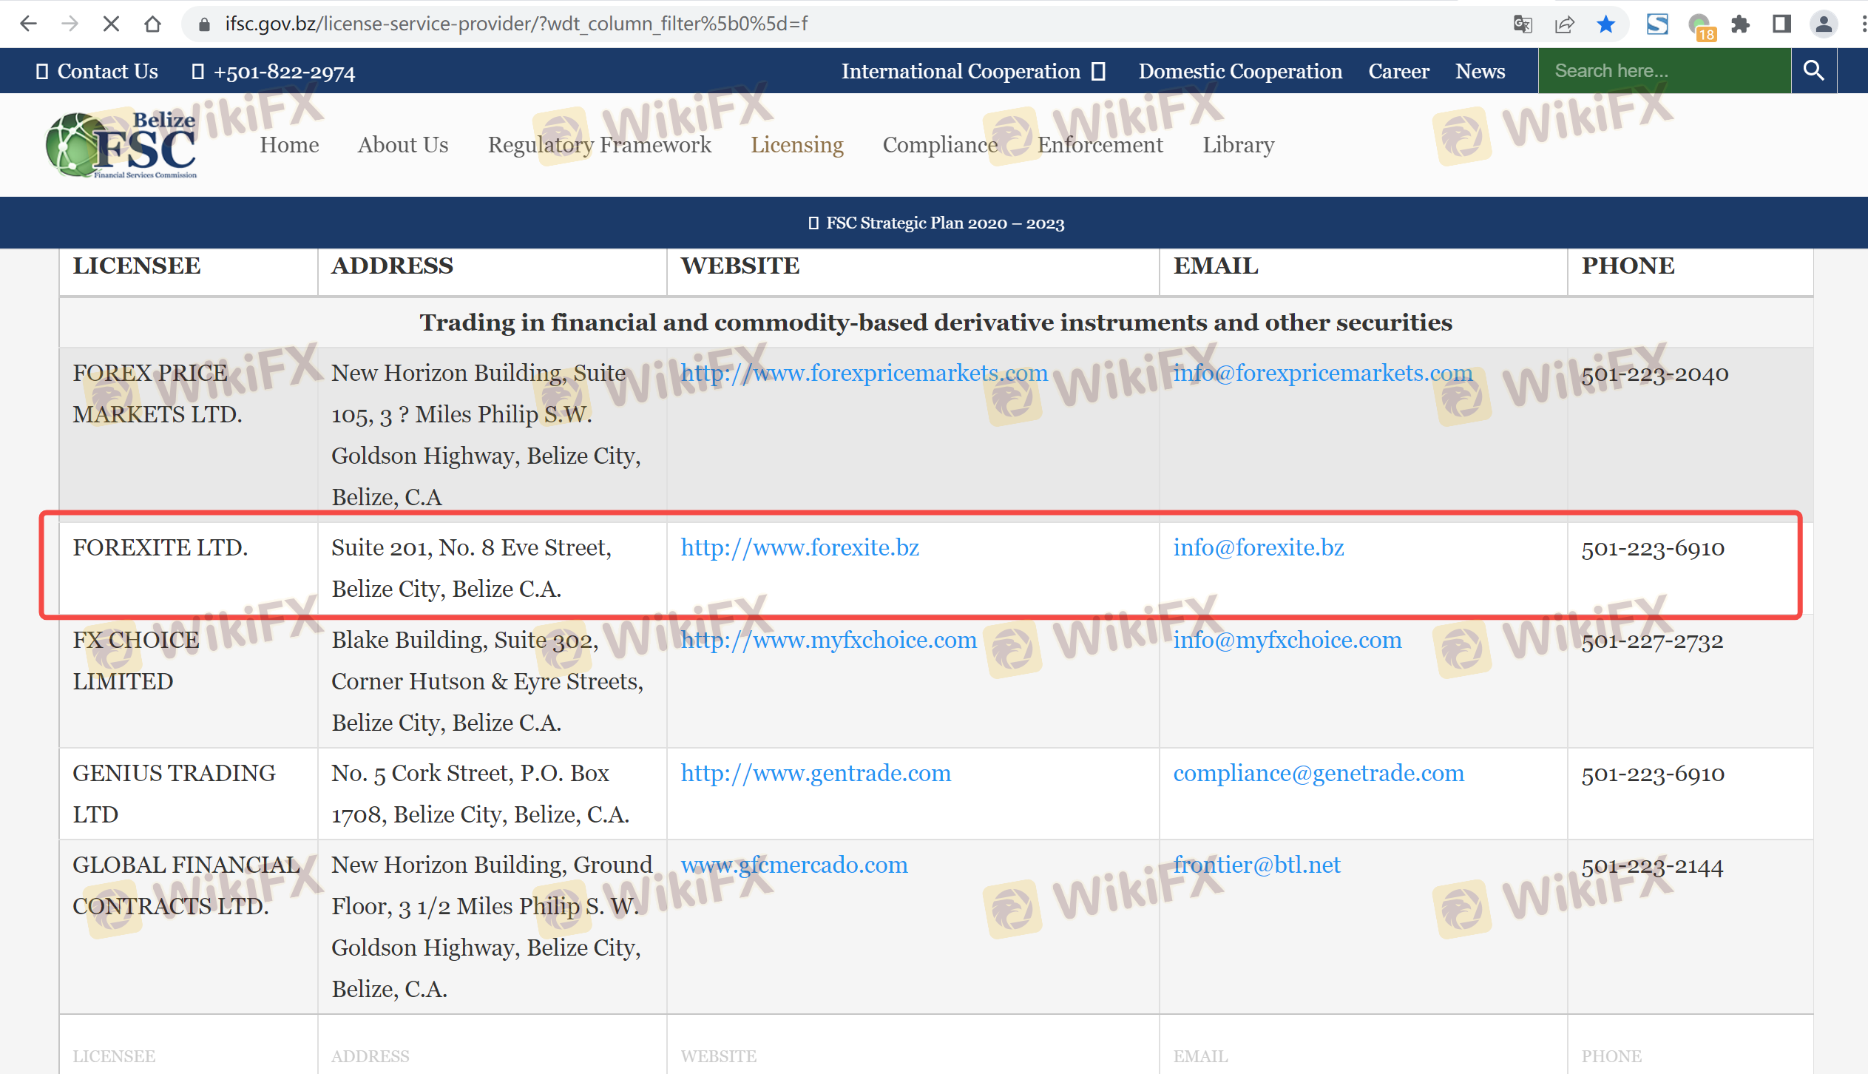Click the info@myfxchoice.com email link

tap(1287, 641)
